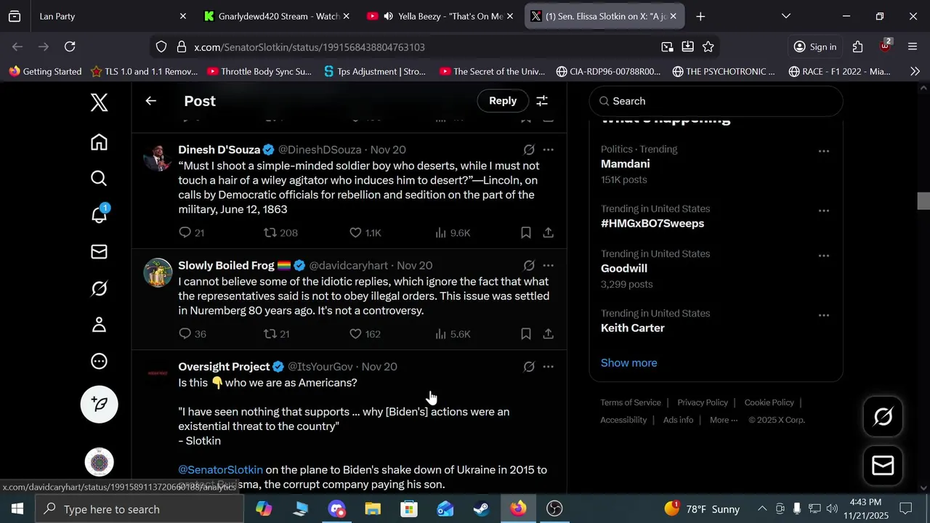Viewport: 930px width, 523px height.
Task: Open Terms of Service footer link
Action: click(631, 402)
